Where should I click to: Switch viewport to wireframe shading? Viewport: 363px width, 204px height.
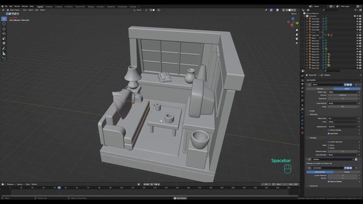click(x=287, y=10)
